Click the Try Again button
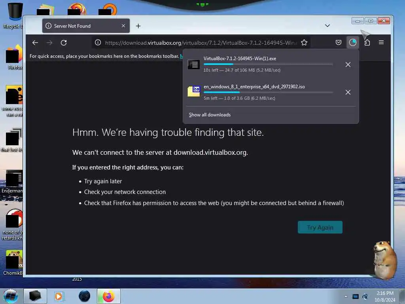Viewport: 405px width, 304px height. click(x=320, y=227)
